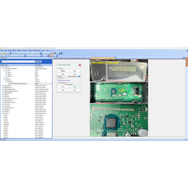
Task: Expand the <ECU> tree node
Action: (5, 78)
